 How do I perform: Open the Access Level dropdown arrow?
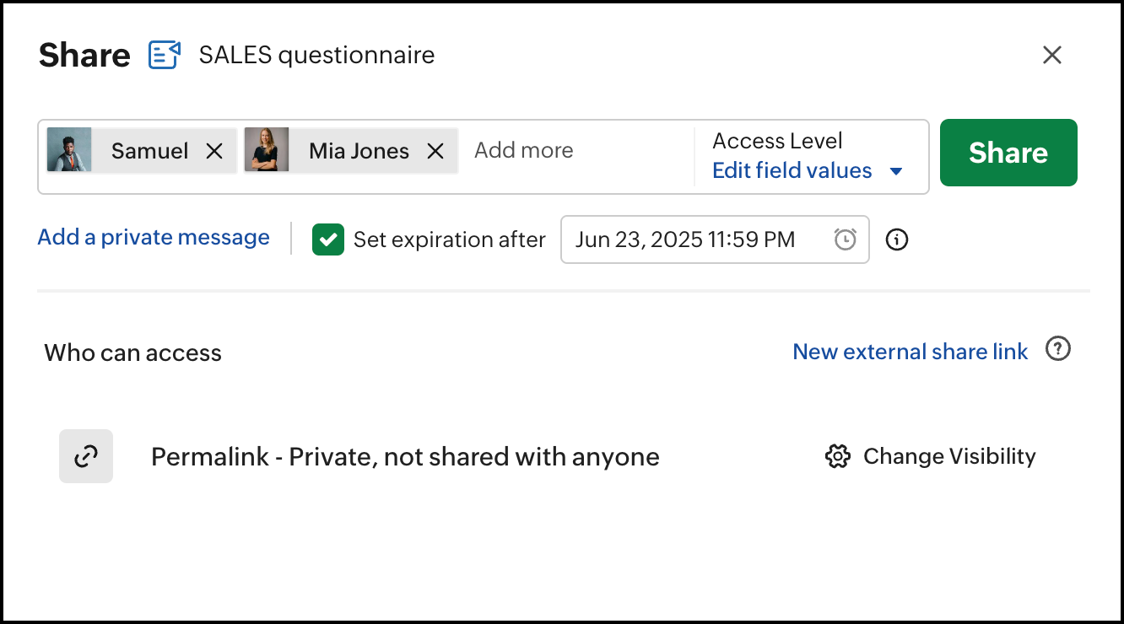click(896, 171)
